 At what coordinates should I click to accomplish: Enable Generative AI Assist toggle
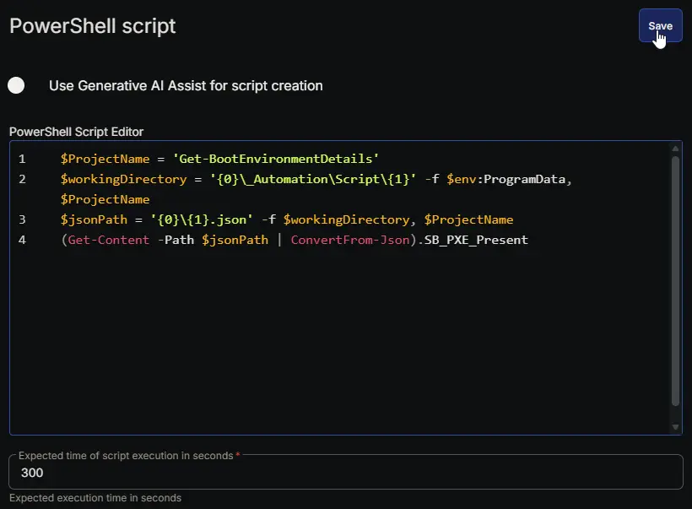click(x=16, y=85)
